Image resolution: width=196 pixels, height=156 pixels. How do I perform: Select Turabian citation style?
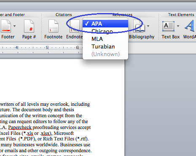105,46
